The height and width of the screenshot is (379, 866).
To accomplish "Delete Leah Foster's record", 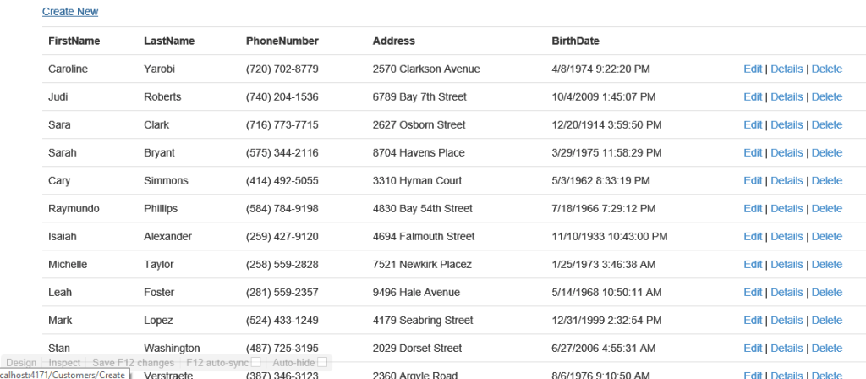I will (827, 292).
